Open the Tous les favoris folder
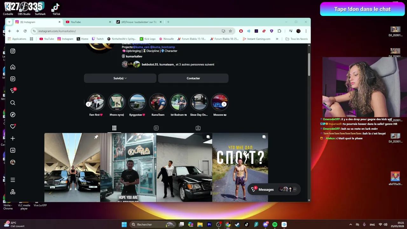 297,39
